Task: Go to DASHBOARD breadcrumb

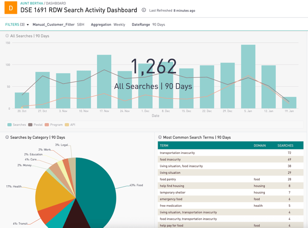Action: point(56,3)
